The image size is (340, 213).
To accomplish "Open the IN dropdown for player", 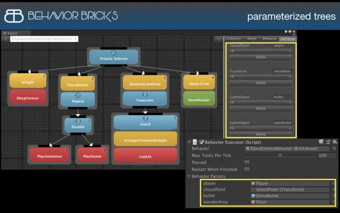I will point(261,51).
